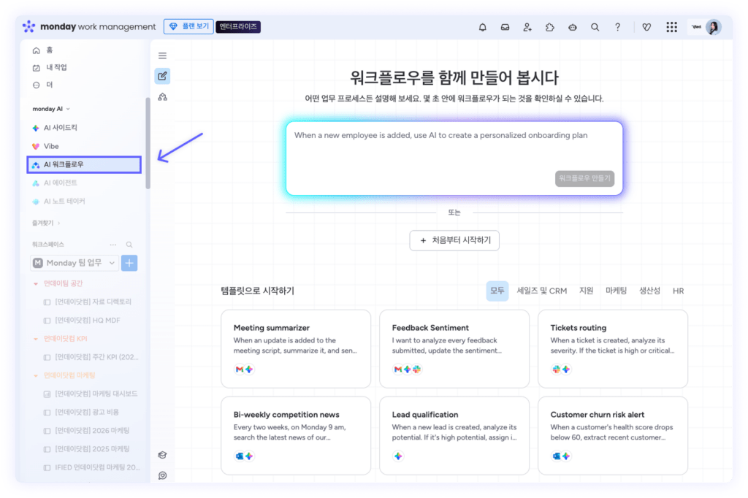Open the notifications bell icon
This screenshot has width=748, height=498.
(482, 27)
